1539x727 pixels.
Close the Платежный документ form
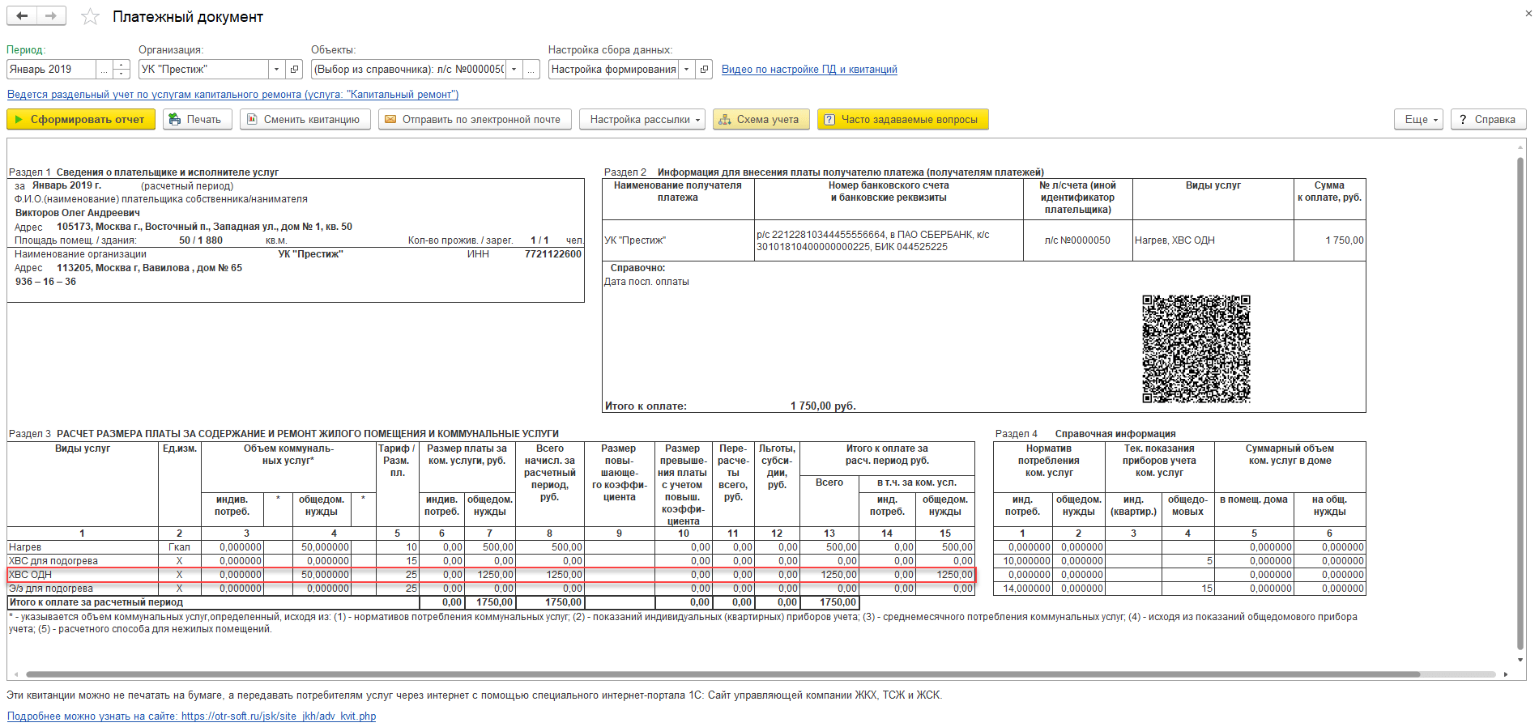point(1528,13)
